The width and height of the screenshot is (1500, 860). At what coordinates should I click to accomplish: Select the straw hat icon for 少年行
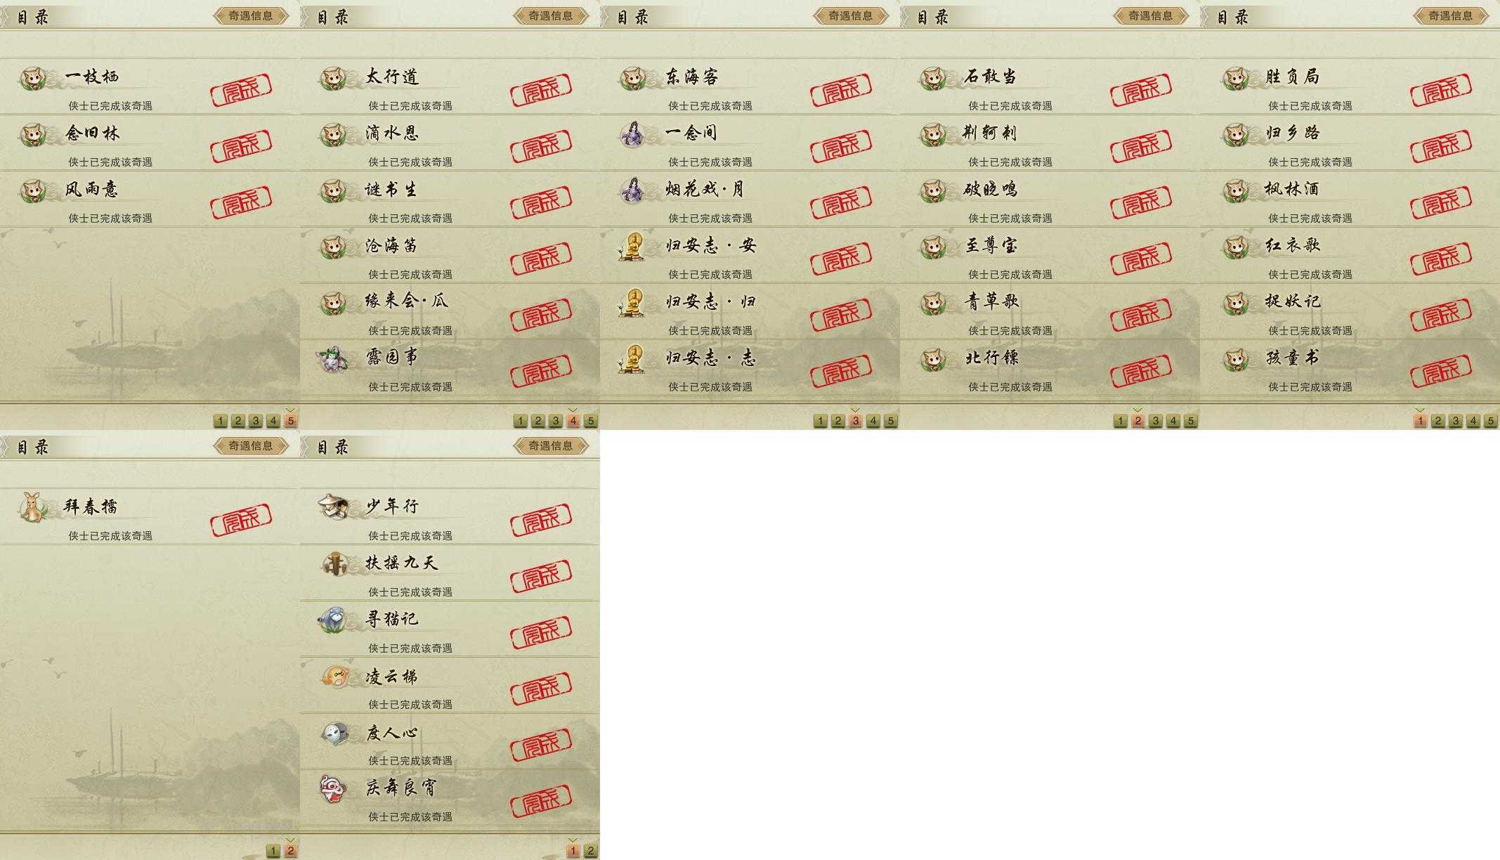click(x=333, y=506)
